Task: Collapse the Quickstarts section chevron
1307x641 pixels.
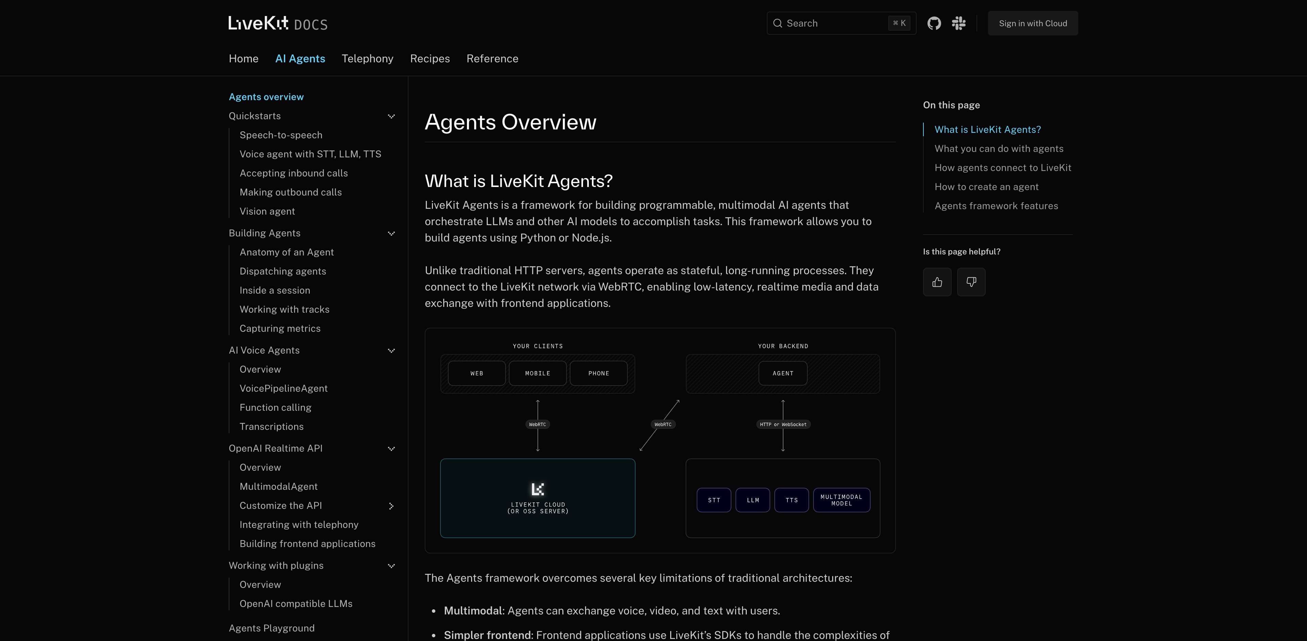Action: pos(391,116)
